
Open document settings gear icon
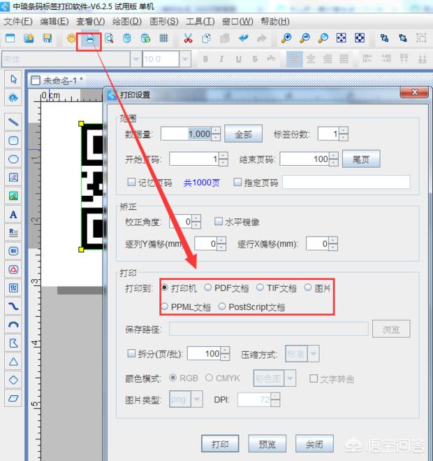(71, 38)
